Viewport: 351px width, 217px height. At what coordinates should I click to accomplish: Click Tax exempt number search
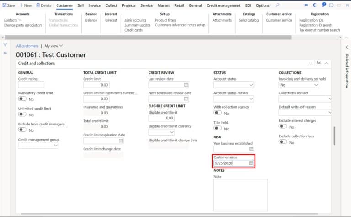[319, 30]
